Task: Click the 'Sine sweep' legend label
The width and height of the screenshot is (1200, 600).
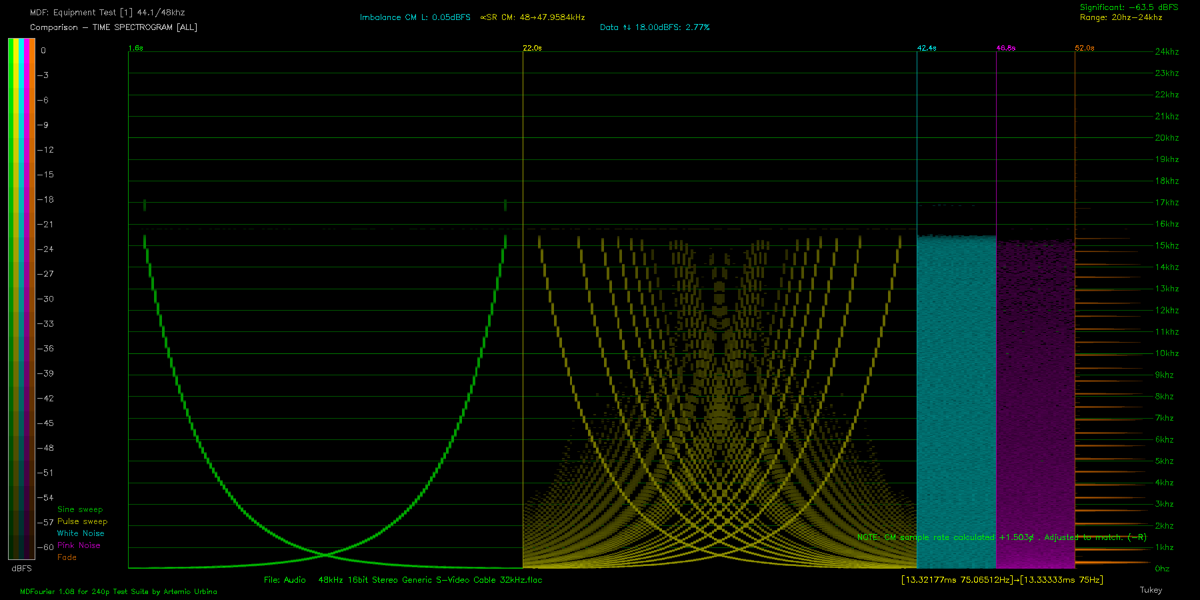Action: pos(80,509)
